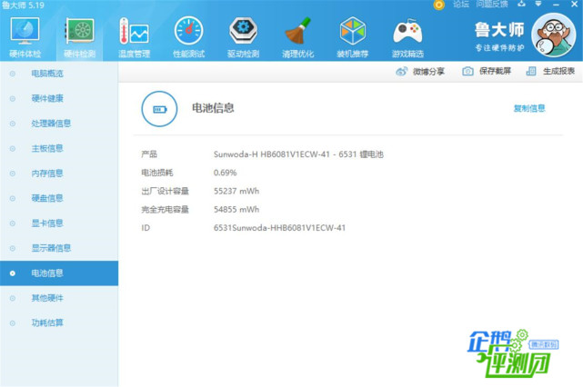Viewport: 583px width, 387px height.
Task: Open the 硬件体检 hardware checkup section
Action: point(25,37)
